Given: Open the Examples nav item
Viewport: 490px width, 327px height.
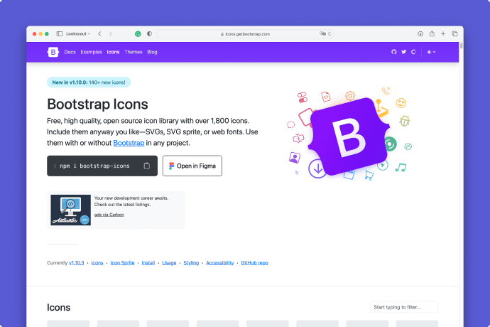Looking at the screenshot, I should tap(91, 52).
